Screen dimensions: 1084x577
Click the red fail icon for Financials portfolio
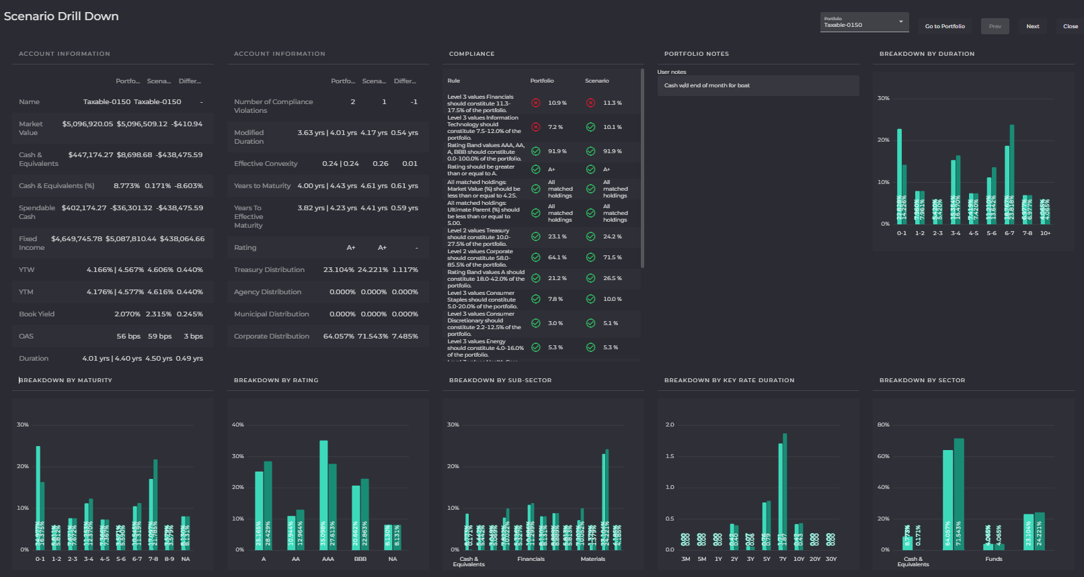pos(536,103)
